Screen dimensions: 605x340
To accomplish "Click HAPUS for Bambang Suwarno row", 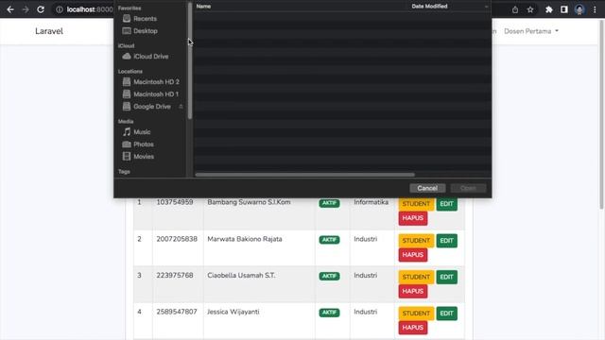I will (412, 218).
